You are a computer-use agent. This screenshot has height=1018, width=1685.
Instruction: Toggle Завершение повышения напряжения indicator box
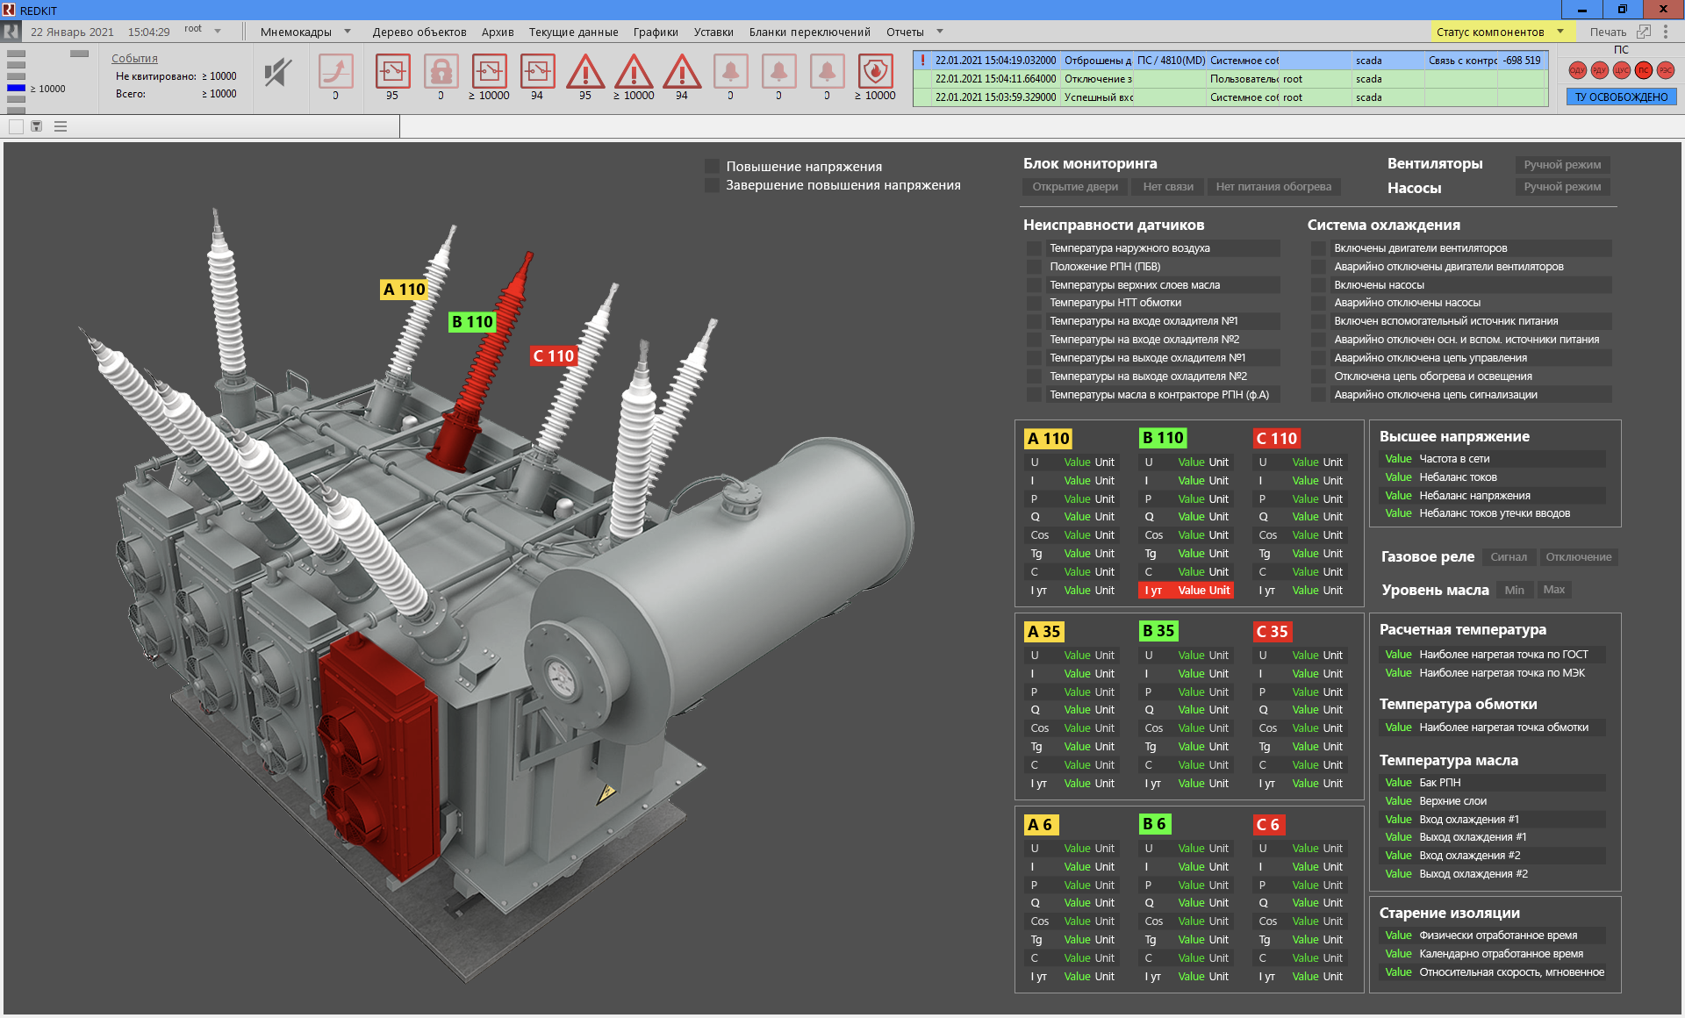712,185
